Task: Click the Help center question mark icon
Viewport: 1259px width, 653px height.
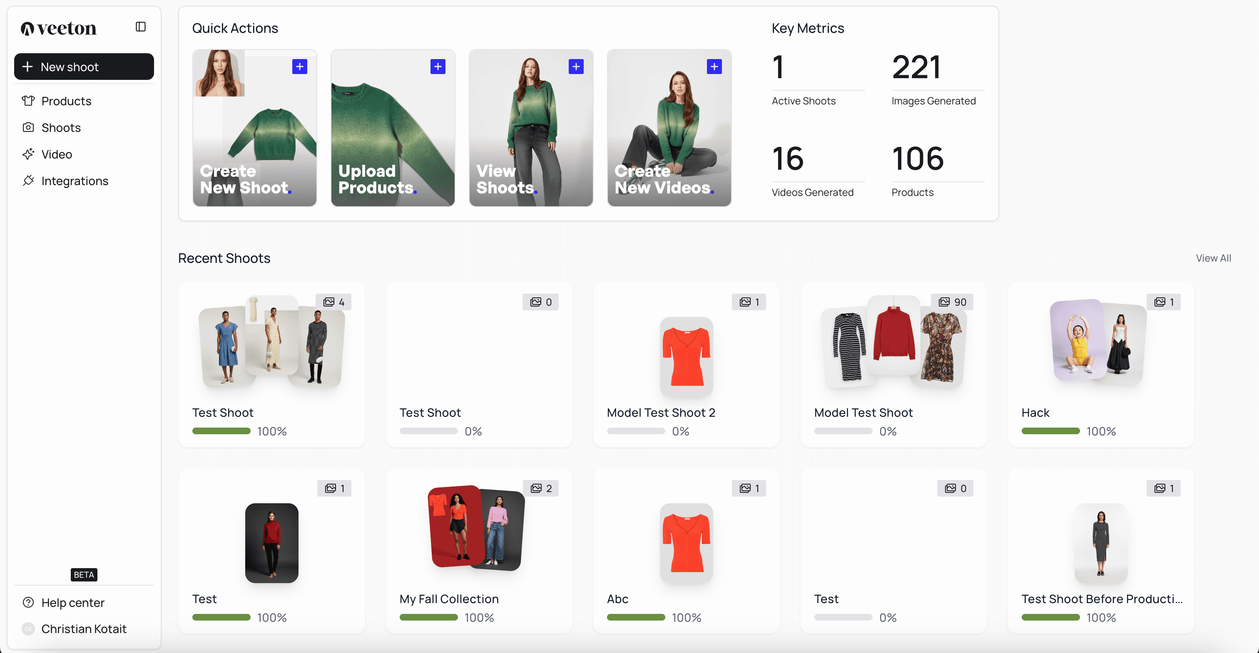Action: (29, 602)
